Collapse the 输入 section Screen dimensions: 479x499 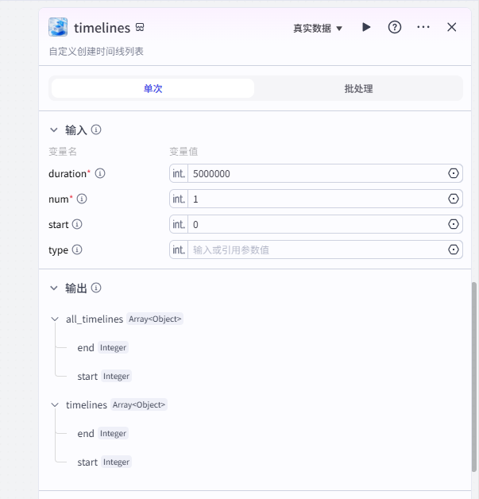(x=54, y=130)
